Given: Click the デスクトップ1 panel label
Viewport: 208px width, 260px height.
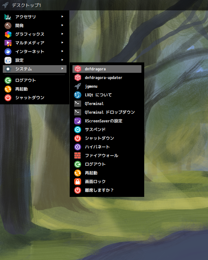Looking at the screenshot, I should (x=26, y=5).
